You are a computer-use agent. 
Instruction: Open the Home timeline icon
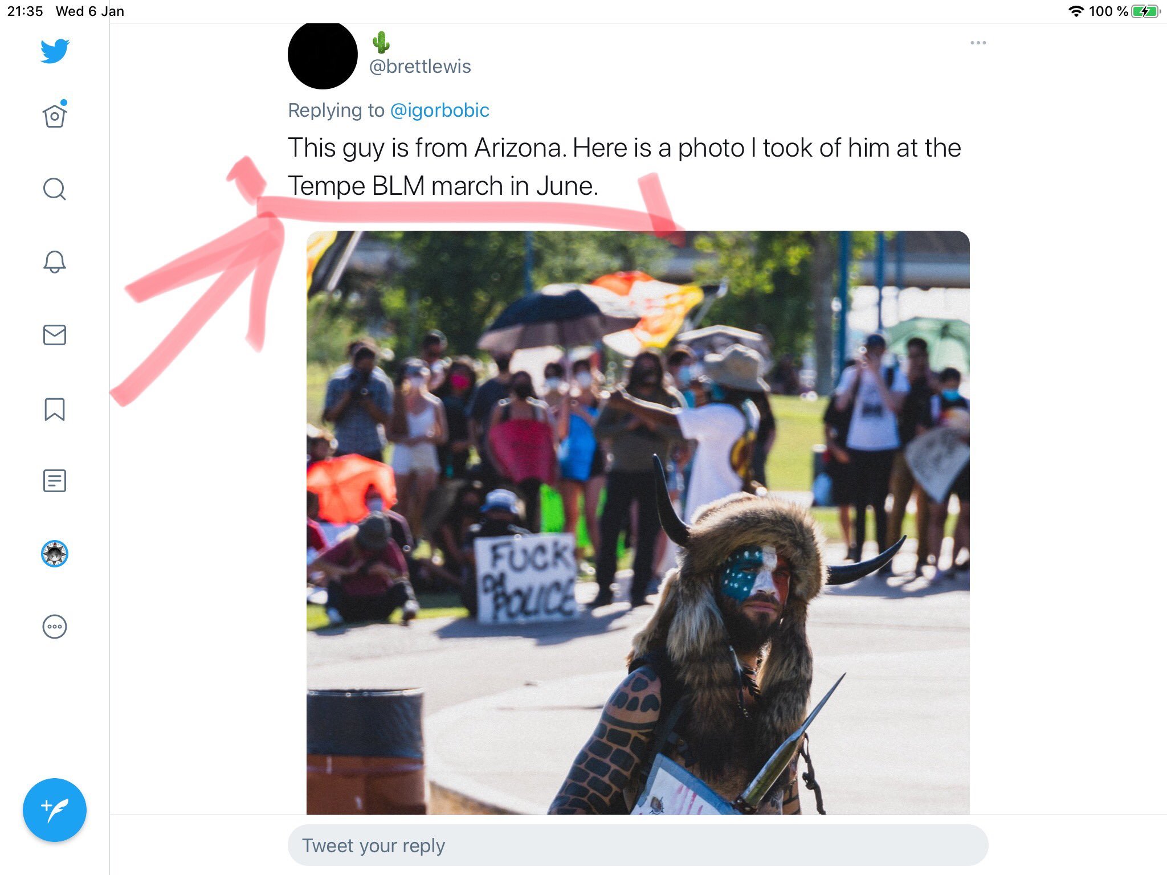(x=55, y=115)
